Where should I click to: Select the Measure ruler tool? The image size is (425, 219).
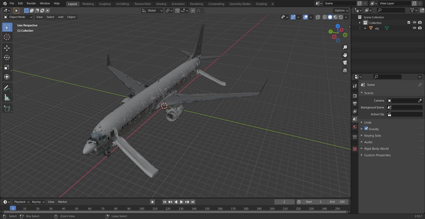click(x=7, y=98)
